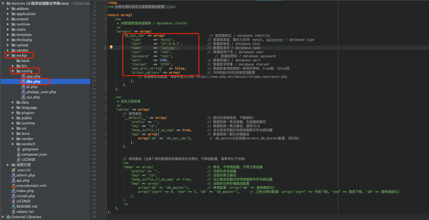Screen dimensions: 429x220
Task: Expand the bin folder arrow
Action: pyautogui.click(x=13, y=66)
